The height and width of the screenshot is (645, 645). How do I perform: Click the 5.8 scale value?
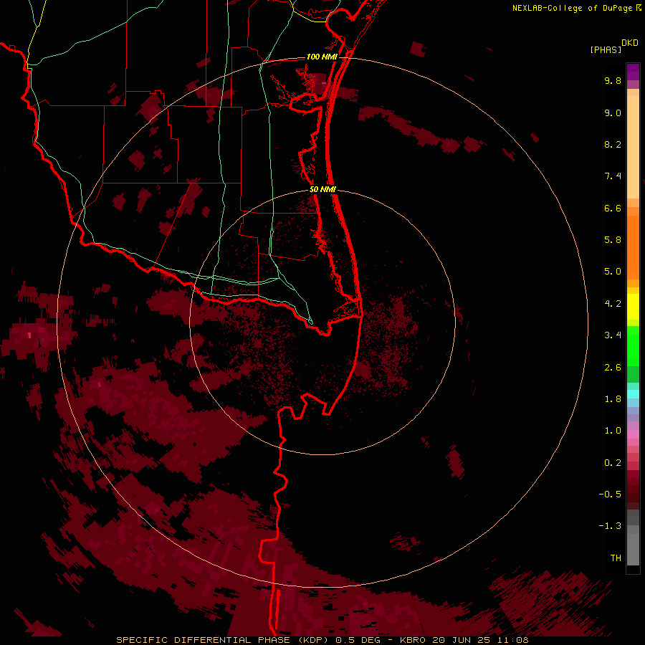(x=613, y=240)
